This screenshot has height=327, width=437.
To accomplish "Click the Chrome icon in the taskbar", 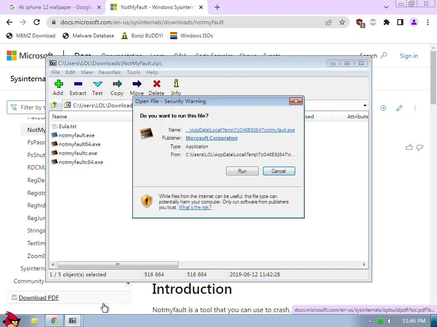I will pos(54,321).
